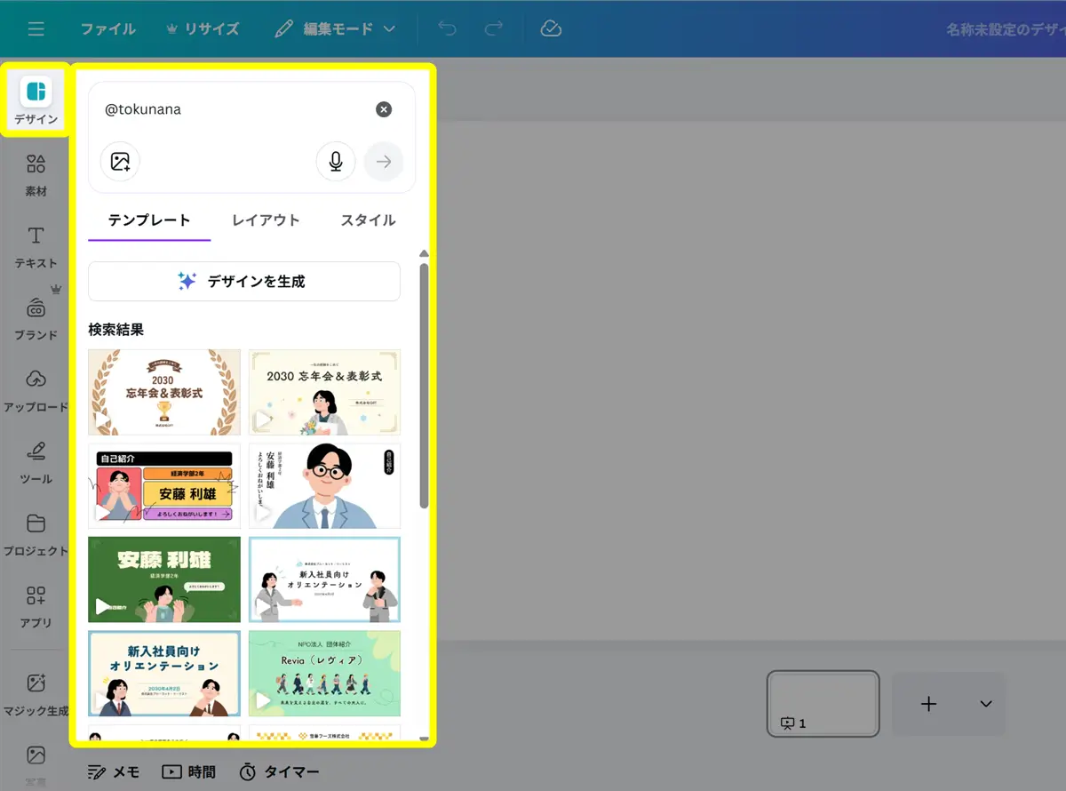Screen dimensions: 1066x791
Task: Click the cloud save status icon
Action: click(x=551, y=29)
